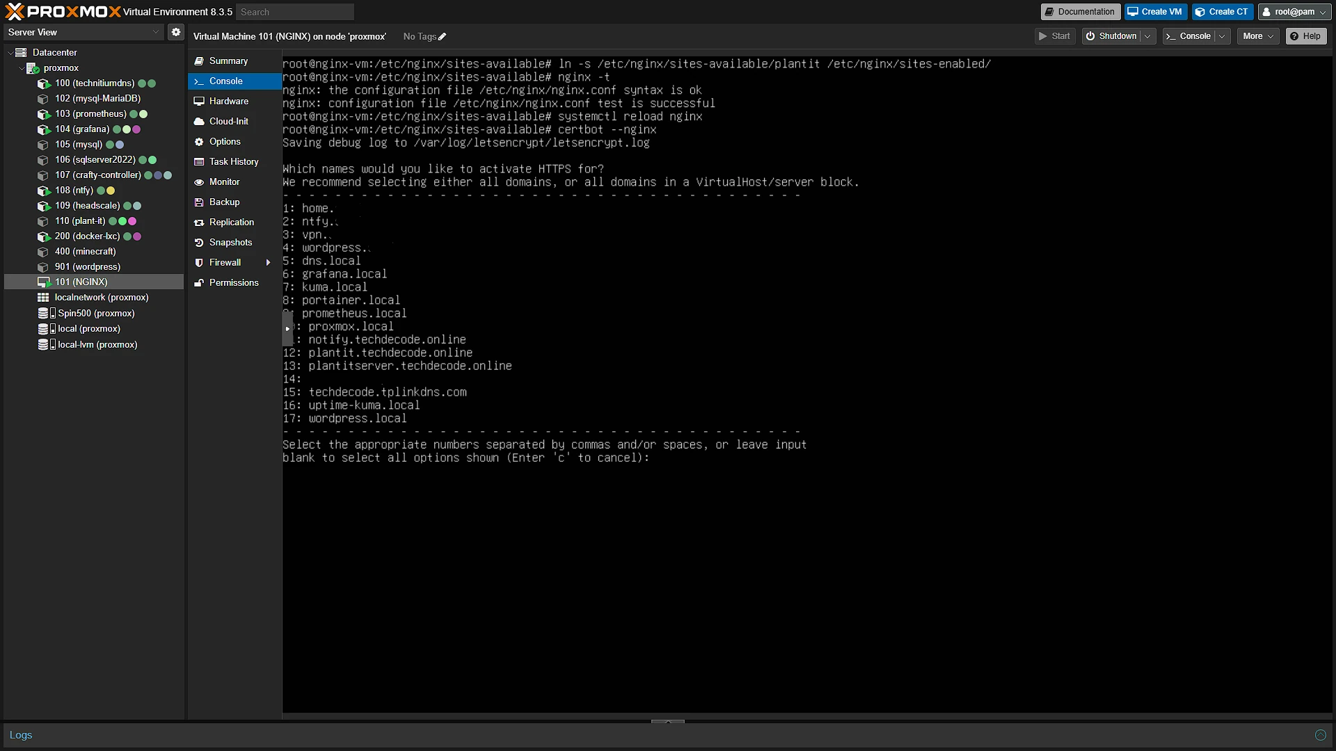Viewport: 1336px width, 751px height.
Task: Collapse the Datacenter tree node
Action: [x=10, y=53]
